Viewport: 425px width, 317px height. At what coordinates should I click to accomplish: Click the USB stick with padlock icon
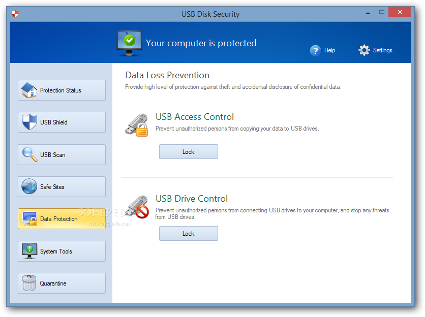(137, 125)
